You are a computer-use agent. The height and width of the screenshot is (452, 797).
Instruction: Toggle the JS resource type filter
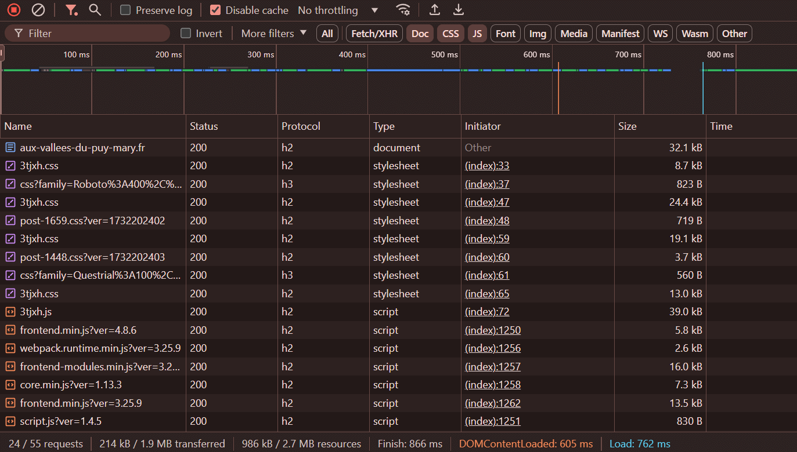point(477,34)
